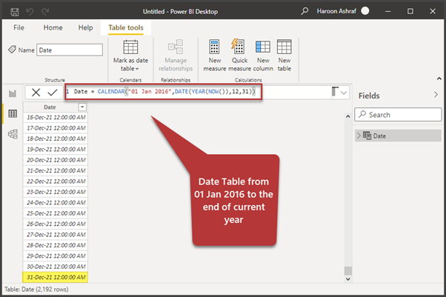Viewport: 446px width, 297px height.
Task: Create a New table
Action: pyautogui.click(x=284, y=56)
